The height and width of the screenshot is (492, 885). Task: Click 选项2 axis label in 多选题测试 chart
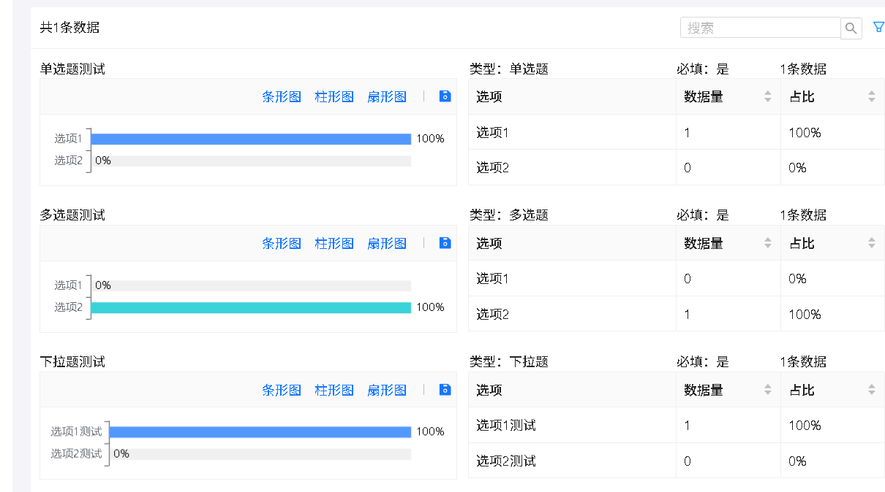point(68,307)
